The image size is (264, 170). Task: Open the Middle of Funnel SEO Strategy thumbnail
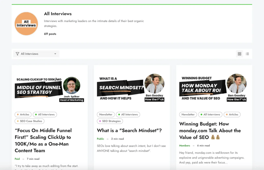50,88
